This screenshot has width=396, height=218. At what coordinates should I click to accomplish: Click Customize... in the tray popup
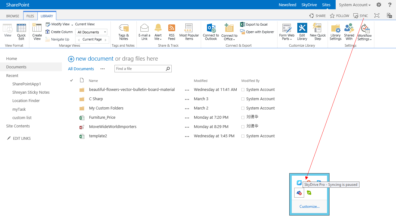(309, 206)
